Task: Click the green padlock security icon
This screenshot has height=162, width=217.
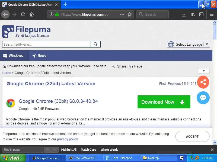Action: tap(57, 14)
